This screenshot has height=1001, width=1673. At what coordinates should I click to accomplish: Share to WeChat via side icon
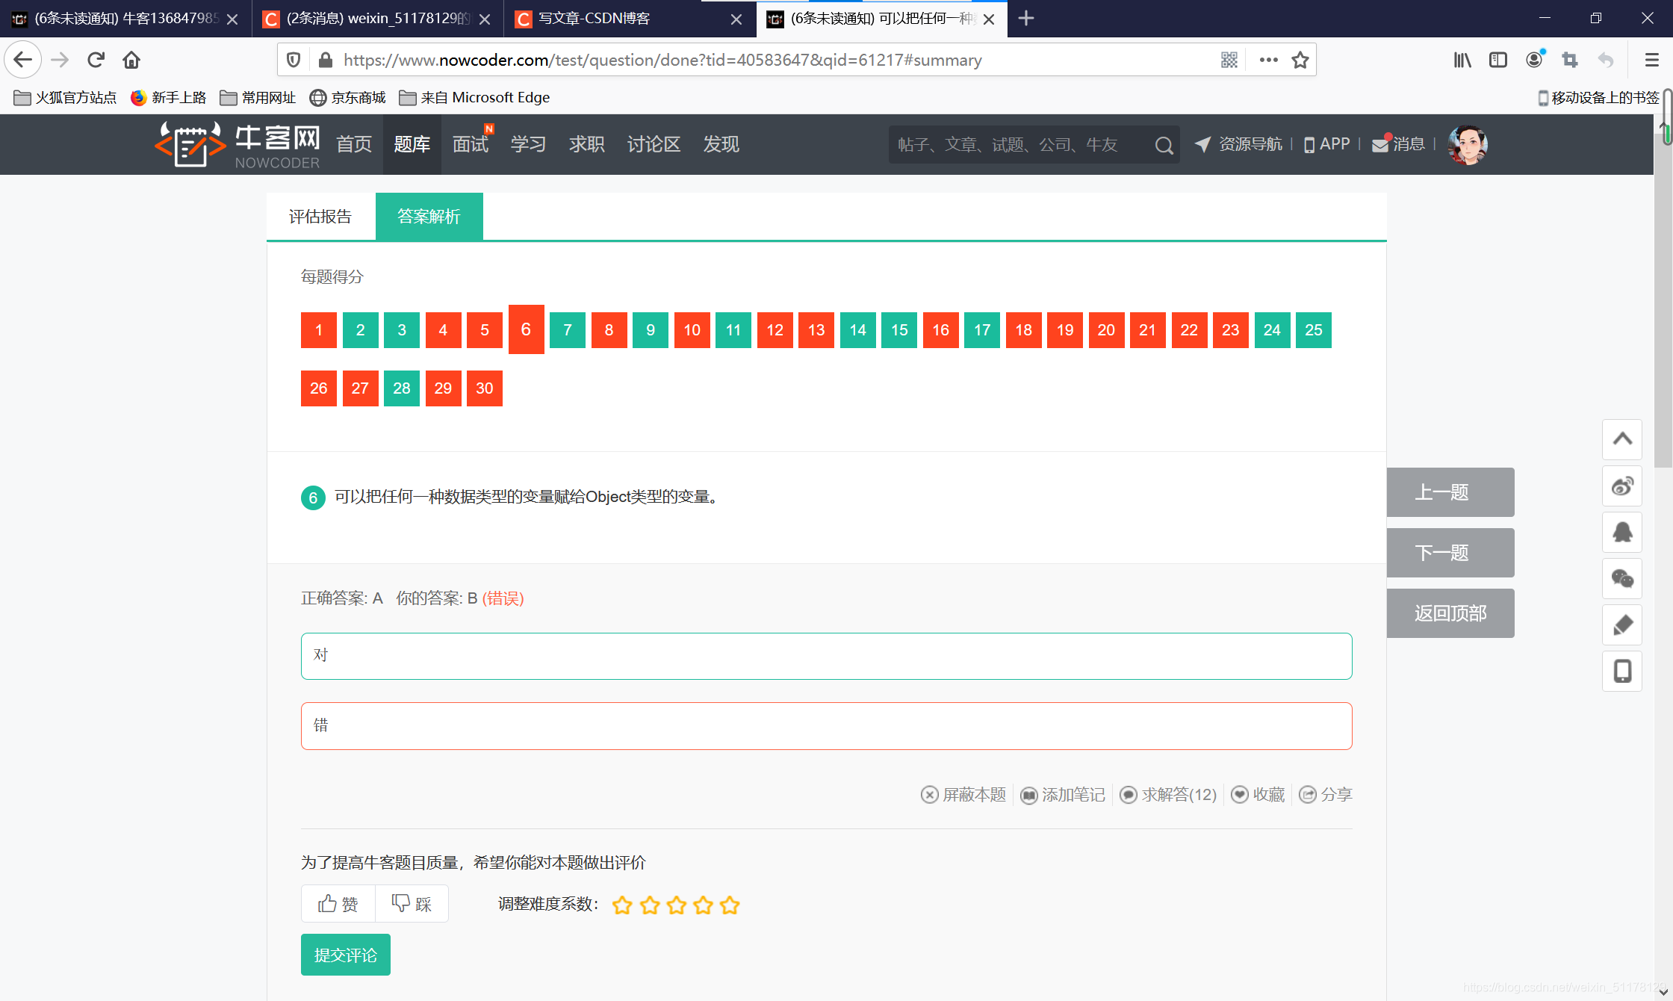pyautogui.click(x=1622, y=579)
